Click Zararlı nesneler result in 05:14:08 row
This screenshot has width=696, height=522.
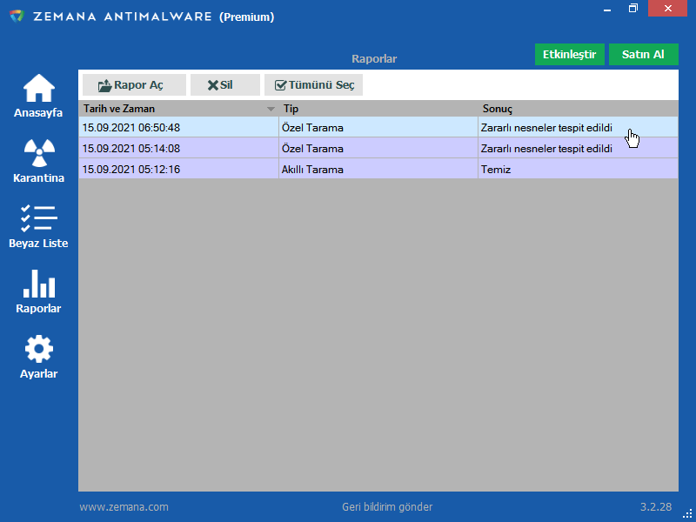pos(578,149)
